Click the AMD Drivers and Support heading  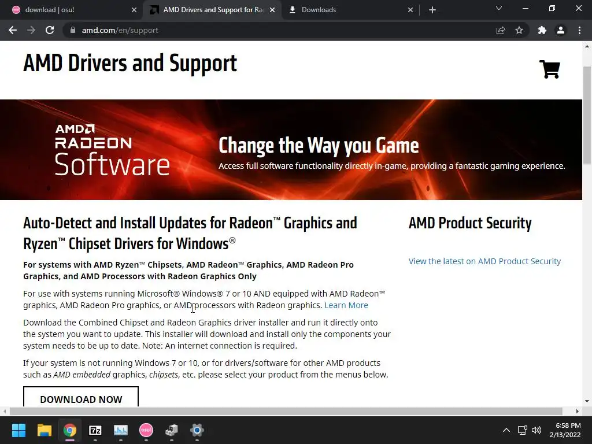tap(130, 63)
